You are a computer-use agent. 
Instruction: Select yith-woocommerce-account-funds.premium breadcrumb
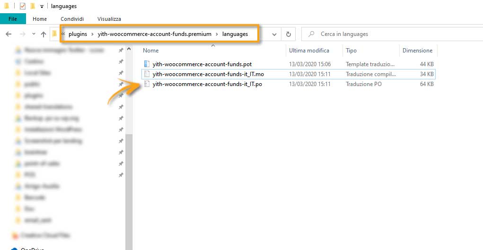pos(154,34)
